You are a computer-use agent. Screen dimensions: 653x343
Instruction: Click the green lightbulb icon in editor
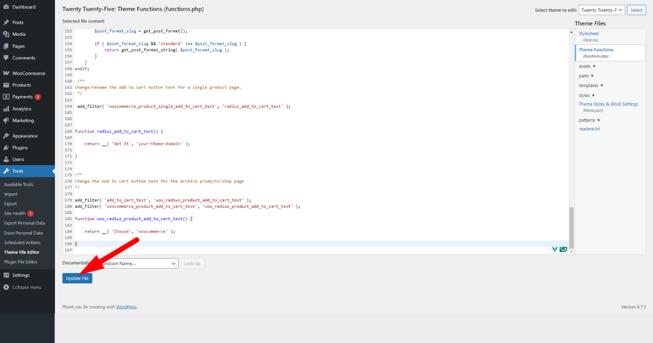pyautogui.click(x=555, y=249)
